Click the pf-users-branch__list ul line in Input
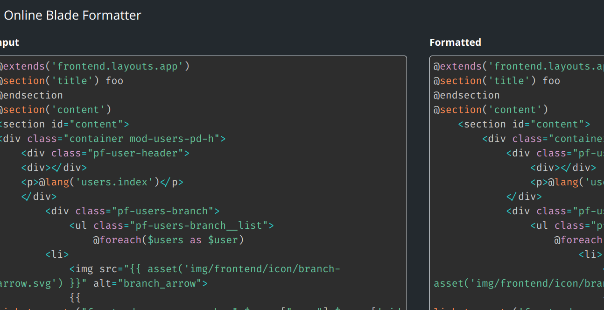Image resolution: width=604 pixels, height=310 pixels. [171, 225]
